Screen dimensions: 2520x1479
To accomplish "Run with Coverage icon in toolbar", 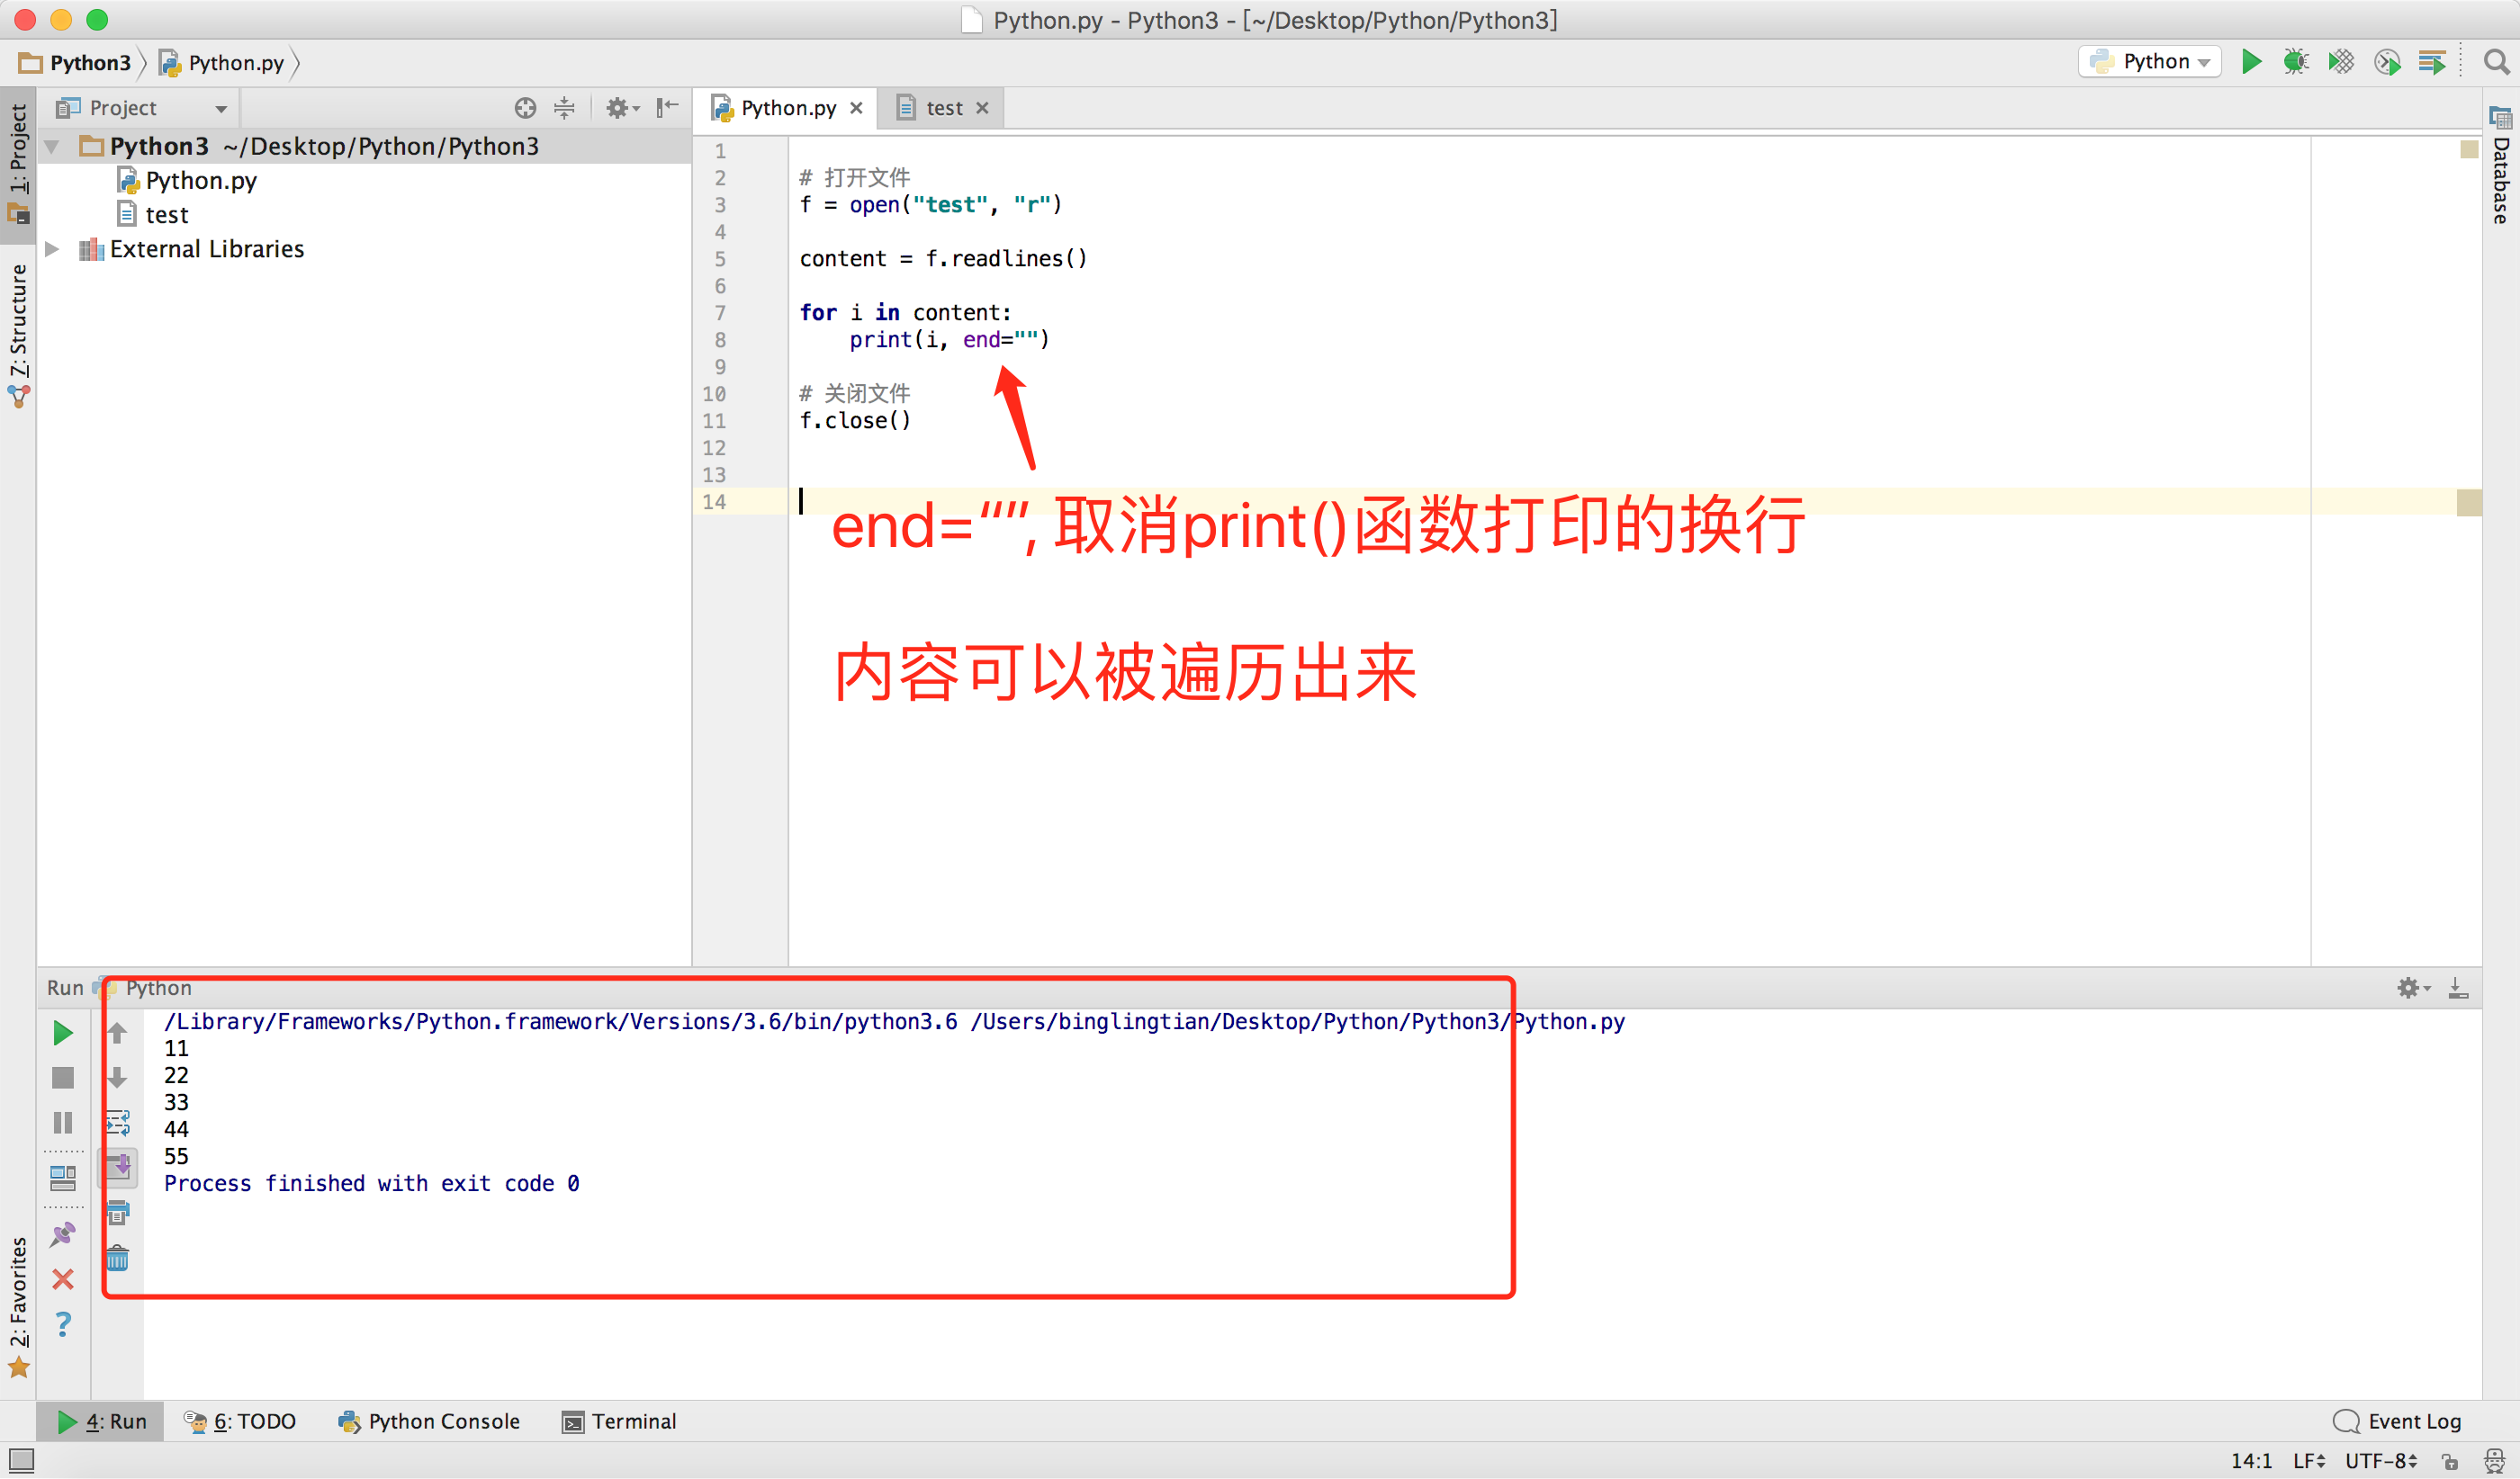I will [x=2341, y=62].
